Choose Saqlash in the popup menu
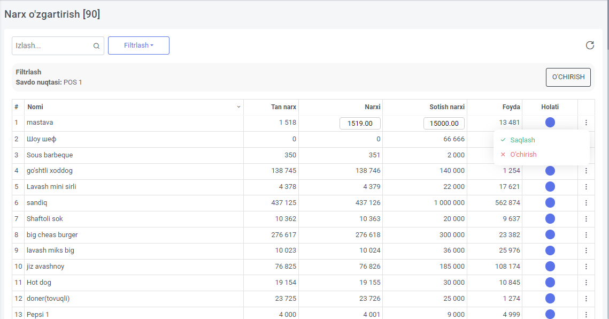This screenshot has width=609, height=319. pos(522,140)
